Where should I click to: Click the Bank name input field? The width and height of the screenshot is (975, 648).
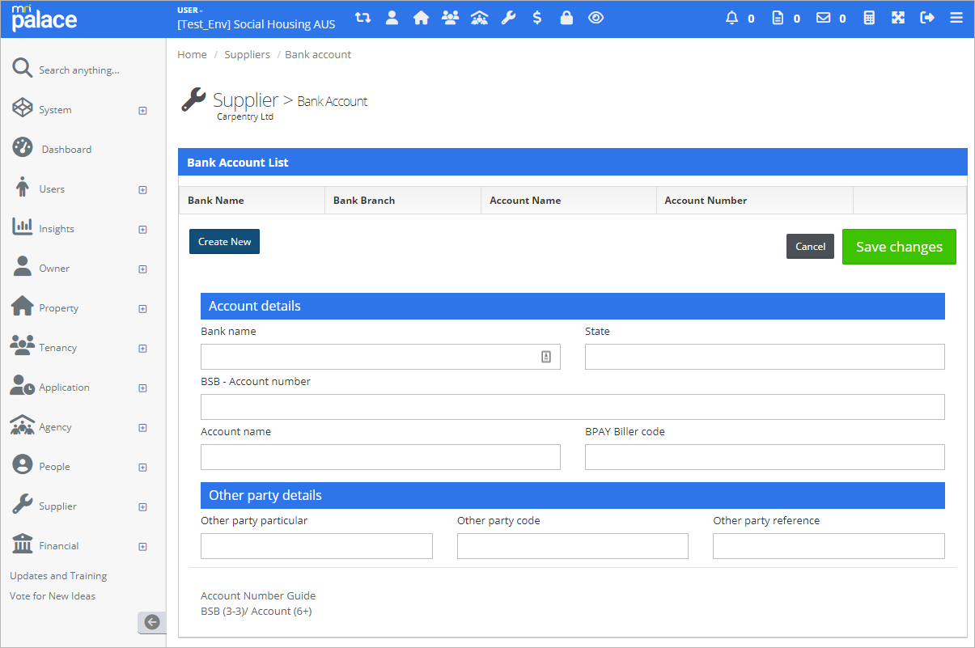pyautogui.click(x=380, y=357)
